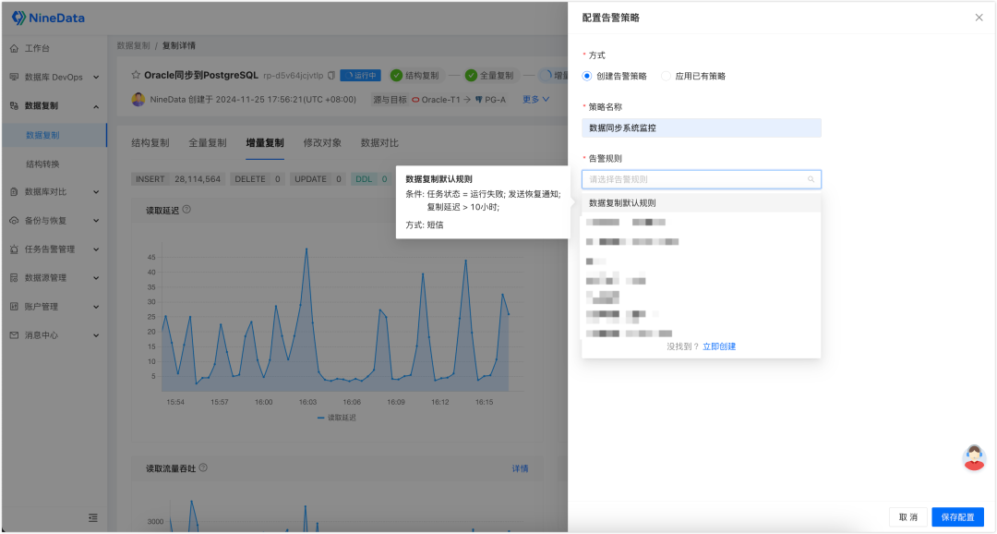Click the 工作台 home icon in the sidebar
This screenshot has height=534, width=997.
pos(15,48)
